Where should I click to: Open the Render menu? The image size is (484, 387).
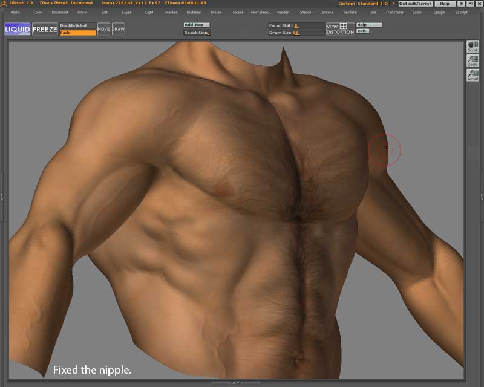click(x=283, y=12)
